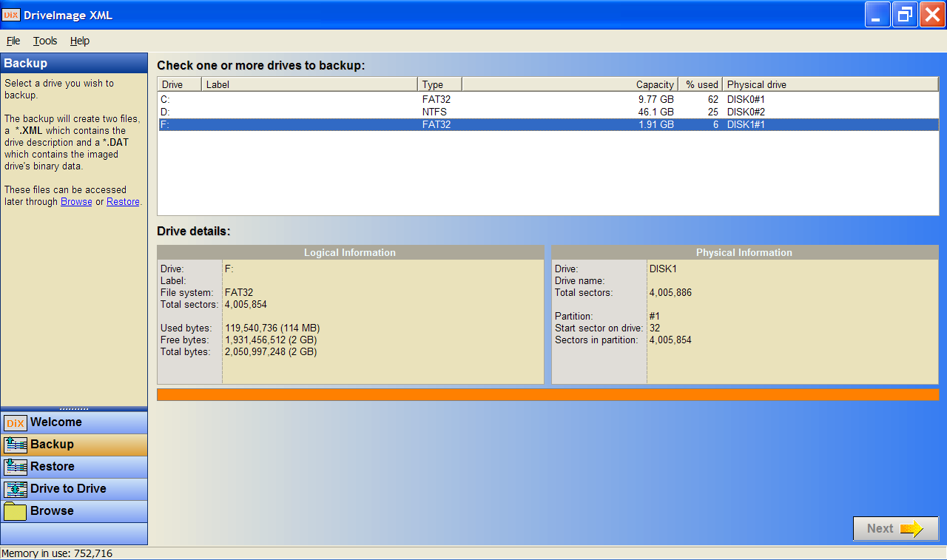Screen dimensions: 947x560
Task: Sort by % used column header
Action: click(700, 84)
